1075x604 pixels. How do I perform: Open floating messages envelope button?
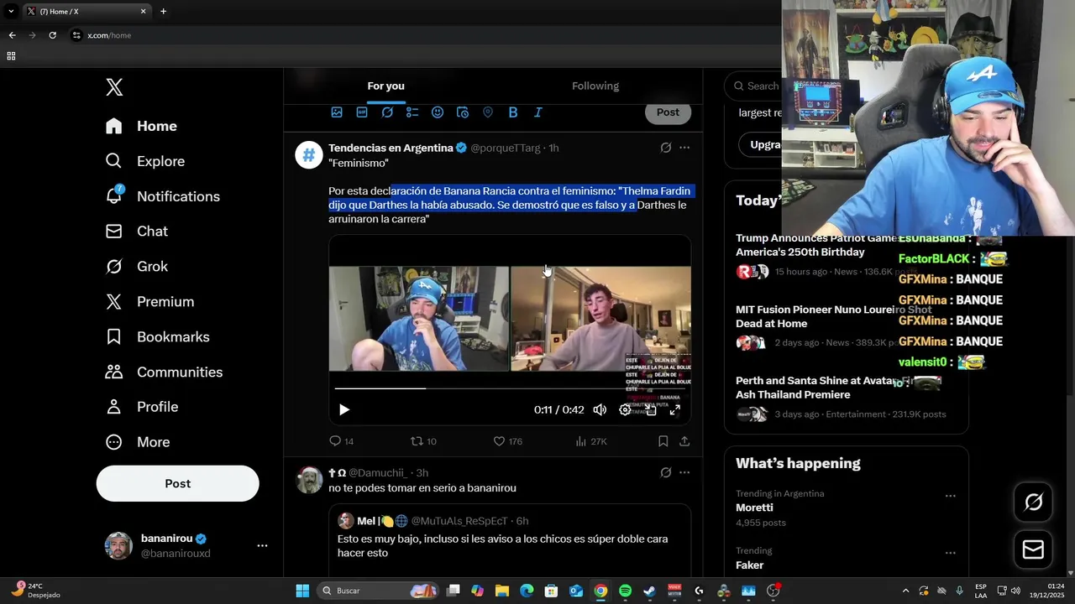click(x=1034, y=549)
